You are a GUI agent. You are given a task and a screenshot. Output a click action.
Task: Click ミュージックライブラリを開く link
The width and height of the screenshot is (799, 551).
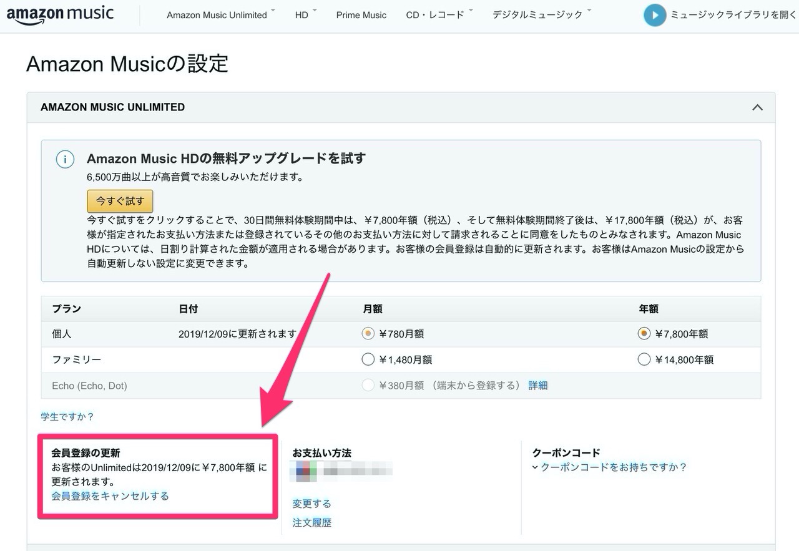click(733, 15)
